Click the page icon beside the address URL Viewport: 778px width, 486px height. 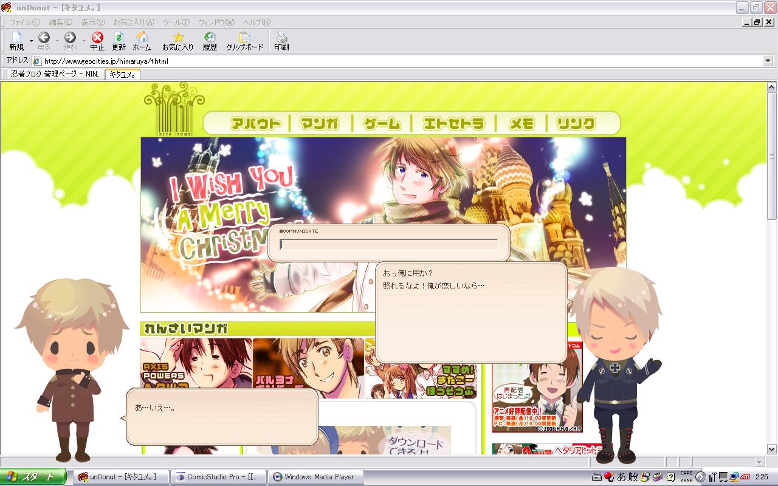pos(37,61)
